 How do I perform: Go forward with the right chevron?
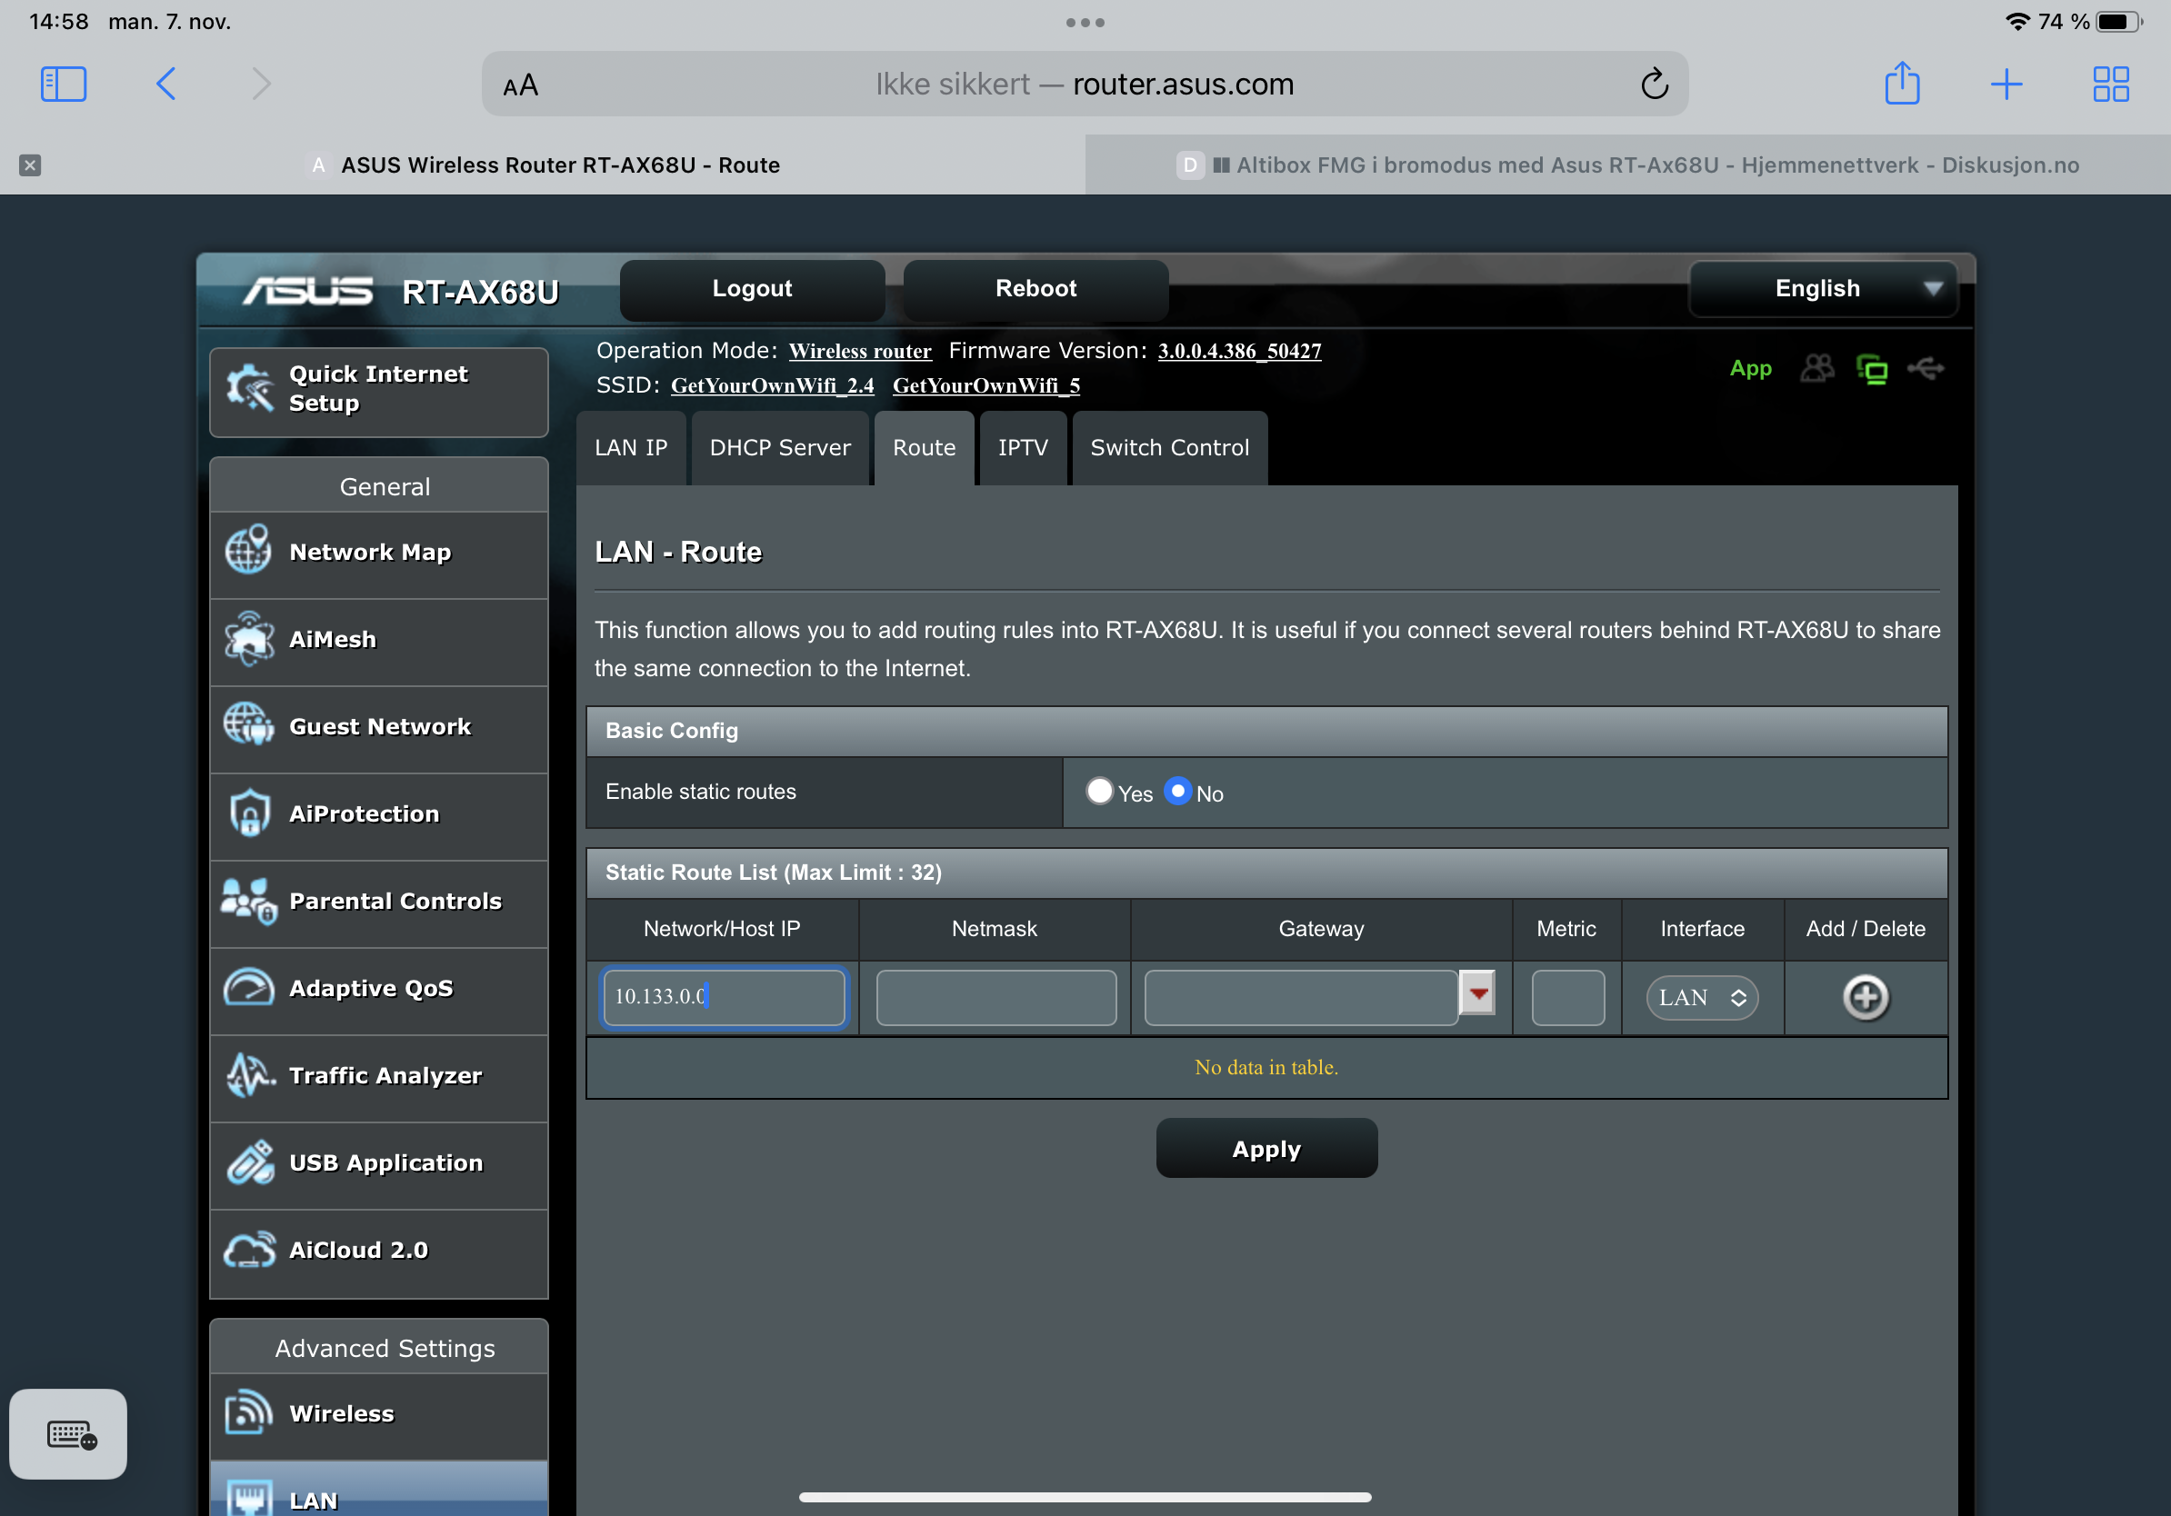click(x=261, y=85)
